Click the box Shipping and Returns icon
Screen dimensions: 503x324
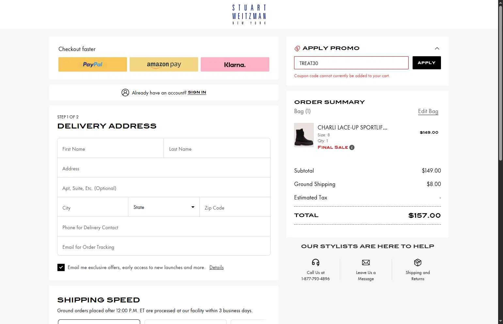tap(418, 263)
